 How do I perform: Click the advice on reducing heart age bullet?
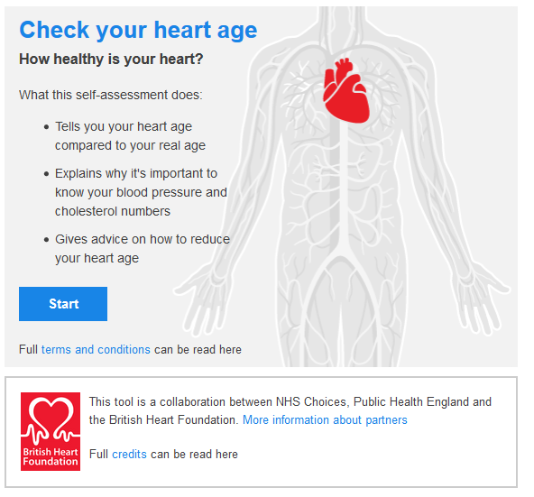pyautogui.click(x=143, y=249)
